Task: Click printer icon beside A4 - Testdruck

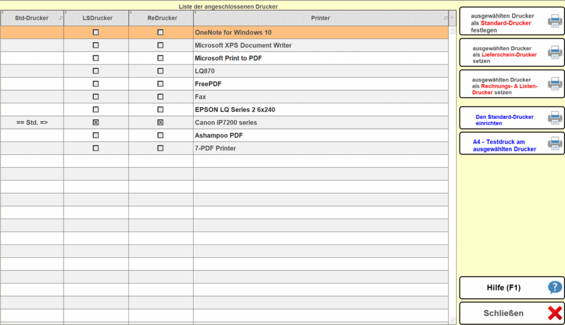Action: [555, 143]
